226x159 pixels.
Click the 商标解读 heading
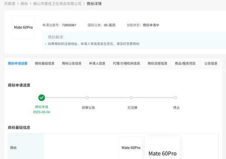56,37
